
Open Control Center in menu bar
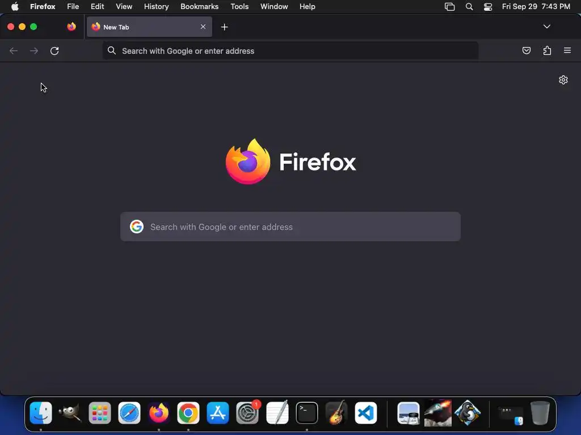click(488, 7)
